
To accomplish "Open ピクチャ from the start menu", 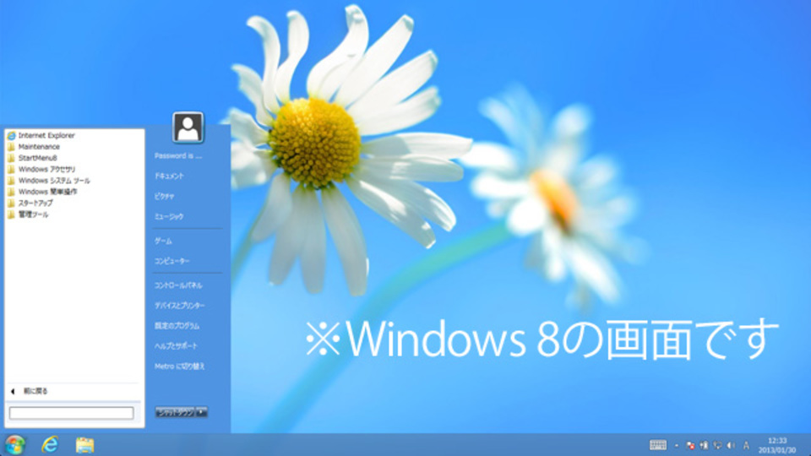I will 164,197.
